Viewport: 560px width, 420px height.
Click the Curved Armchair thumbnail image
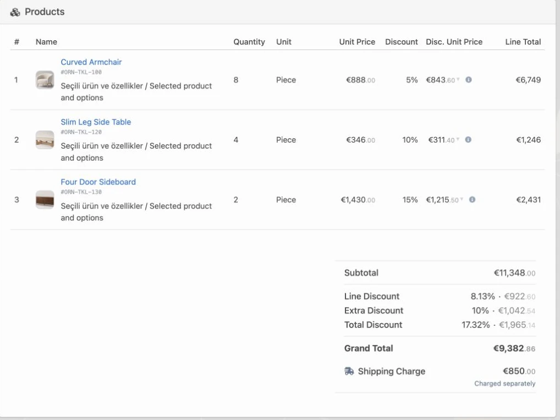coord(45,80)
